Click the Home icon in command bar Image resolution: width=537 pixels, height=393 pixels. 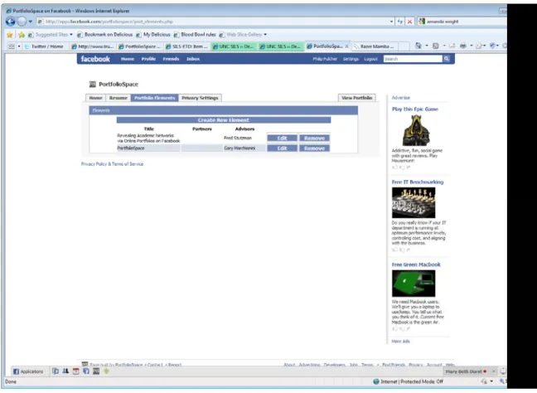418,46
